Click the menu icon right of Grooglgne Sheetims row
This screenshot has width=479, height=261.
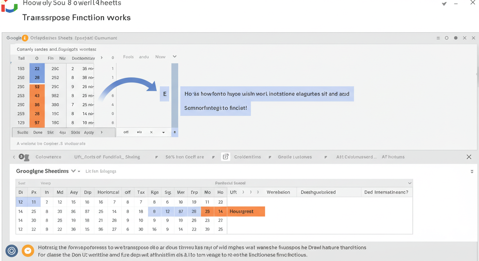(472, 172)
